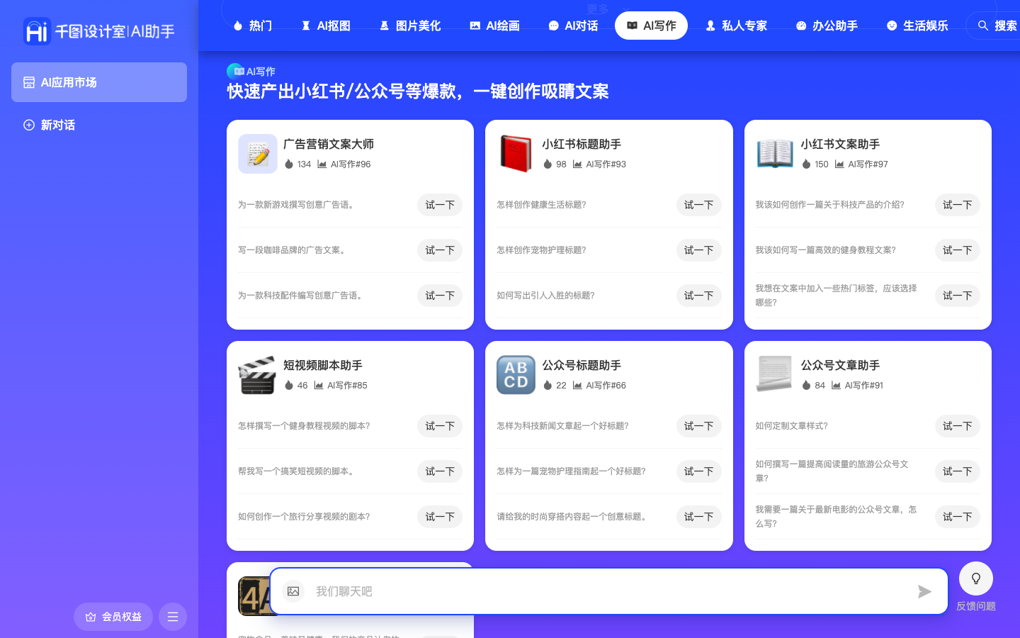Select the AI抠图 scissors icon in navigation
Image resolution: width=1020 pixels, height=638 pixels.
pos(307,26)
